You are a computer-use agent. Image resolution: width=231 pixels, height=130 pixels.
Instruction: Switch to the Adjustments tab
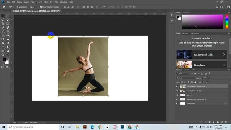click(195, 34)
